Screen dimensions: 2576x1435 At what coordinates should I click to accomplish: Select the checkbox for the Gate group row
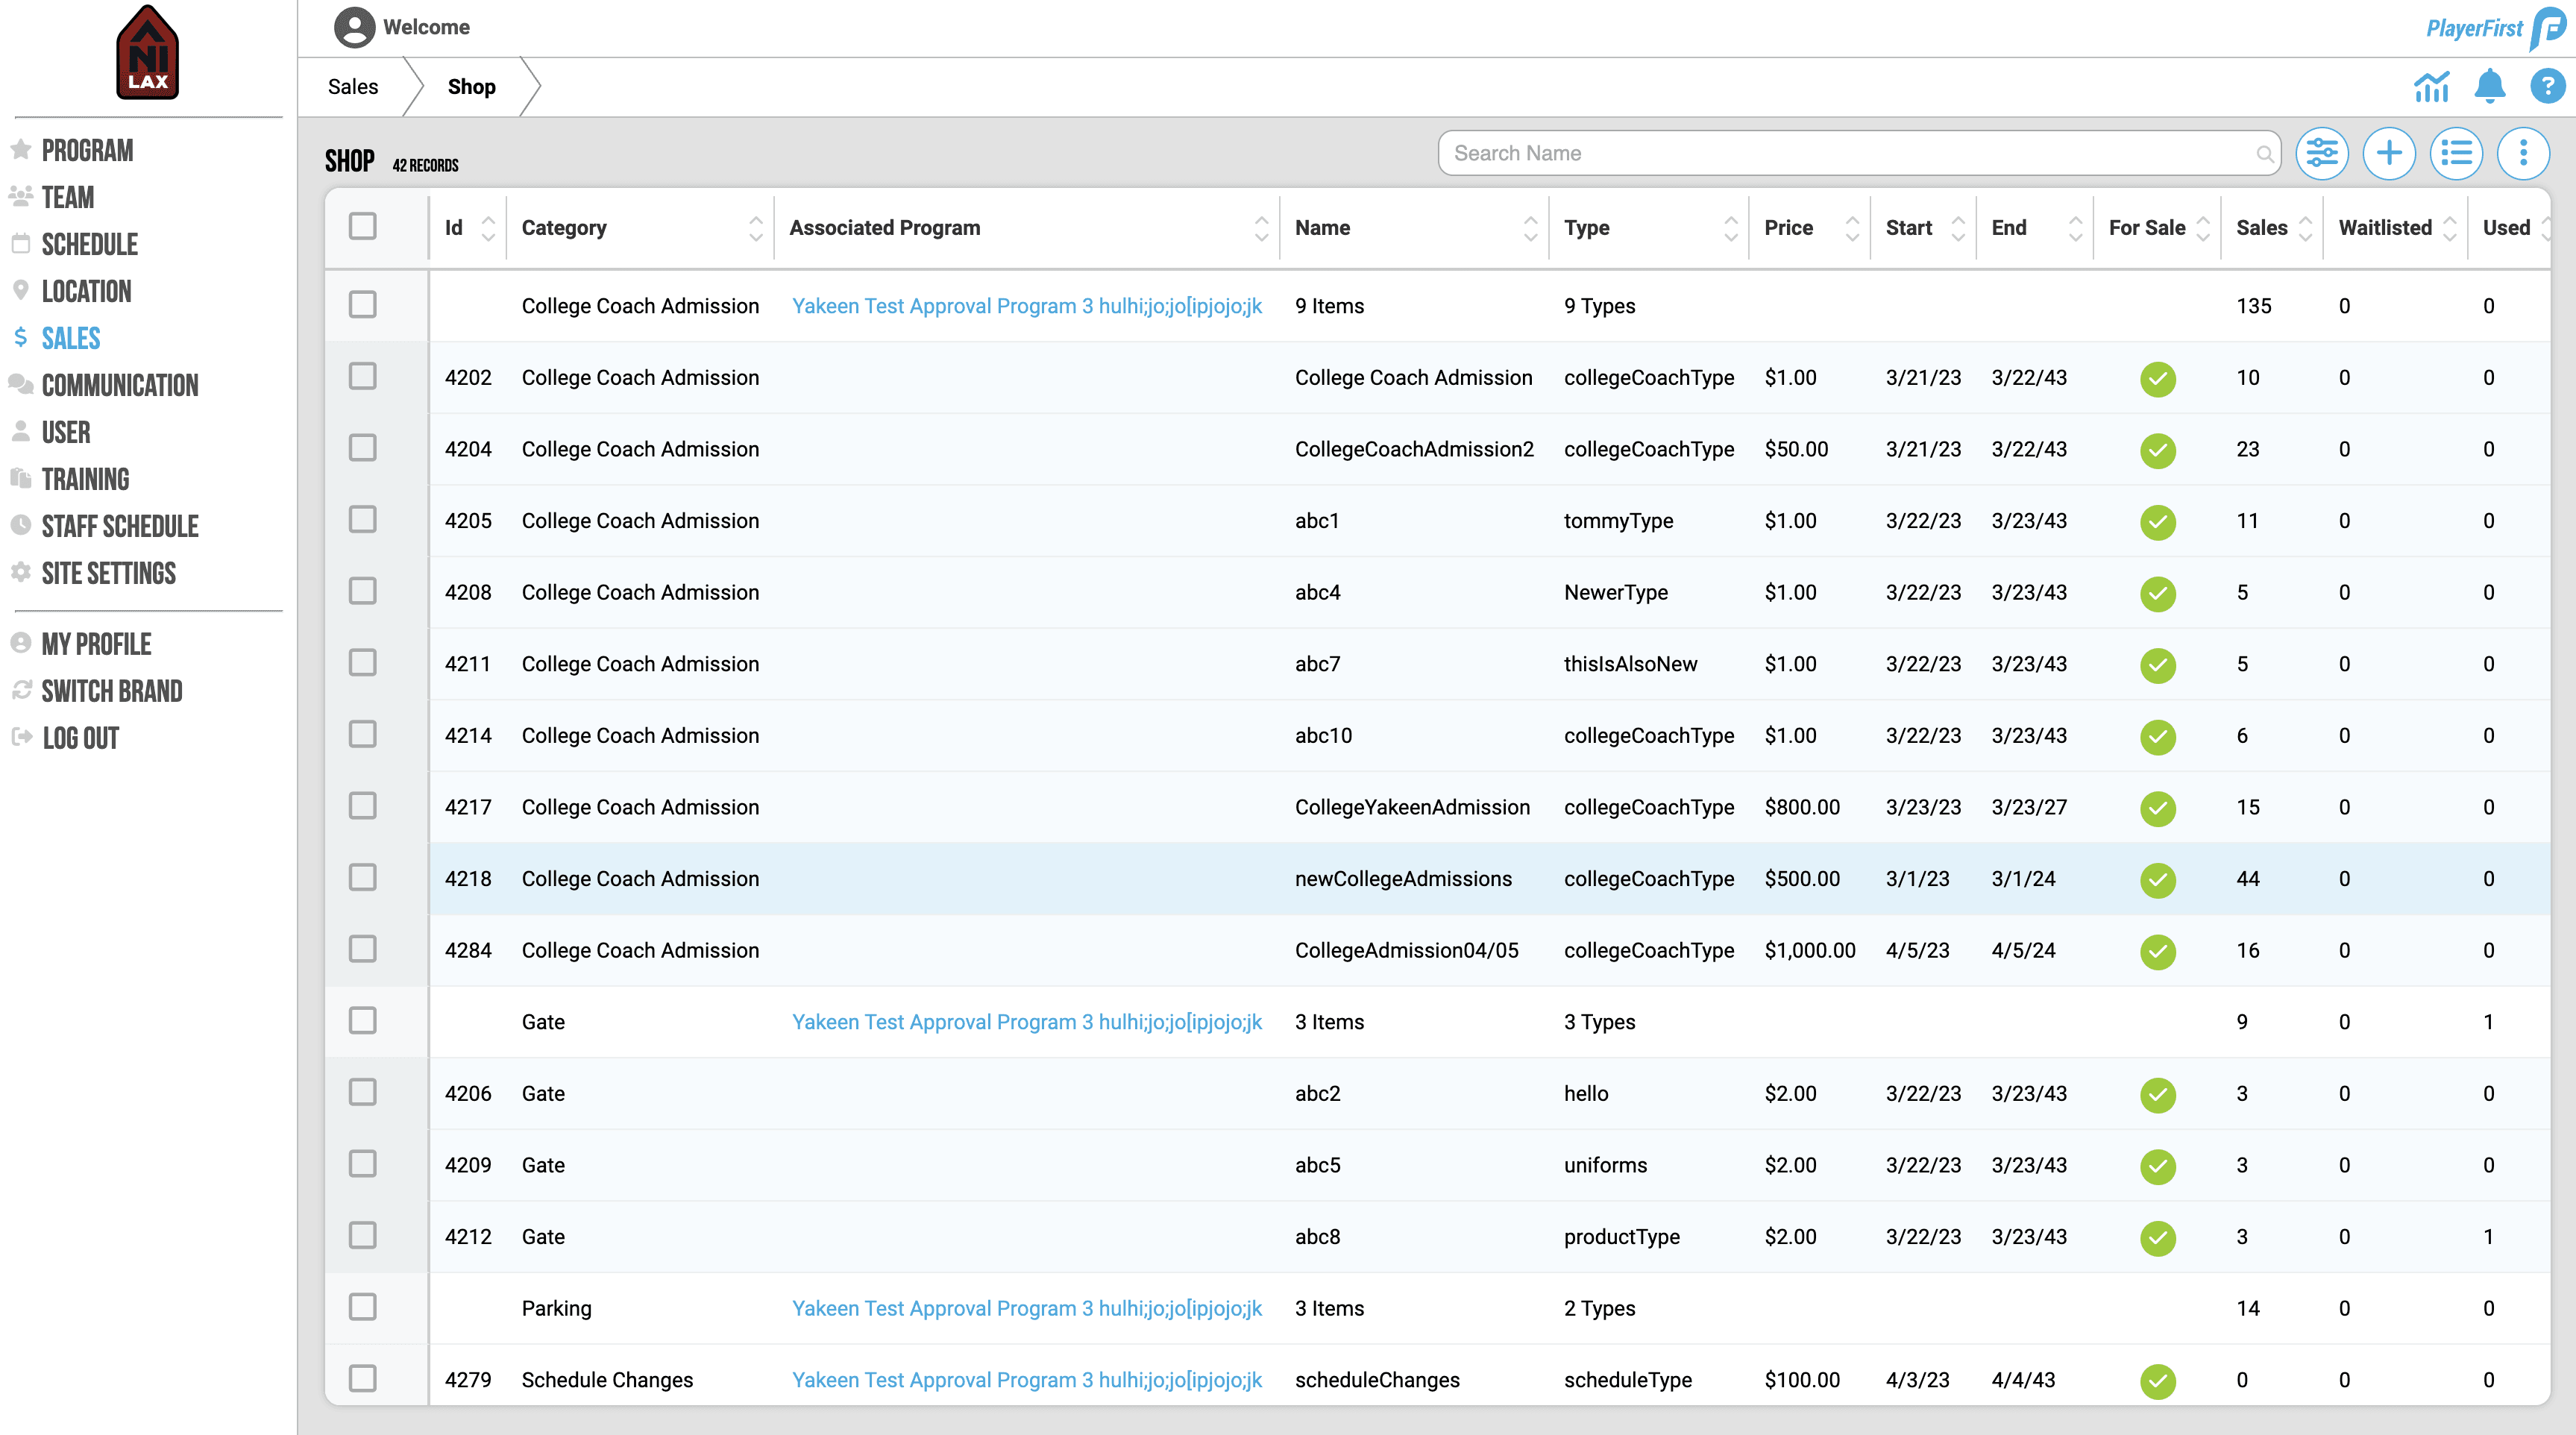click(362, 1021)
